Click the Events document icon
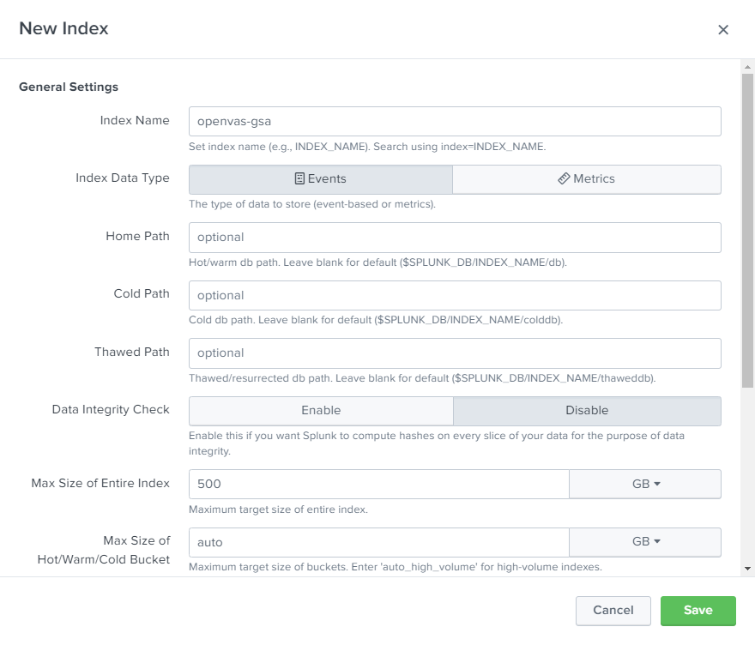 click(x=299, y=178)
